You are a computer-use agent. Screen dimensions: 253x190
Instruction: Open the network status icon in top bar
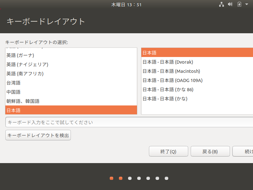pos(221,4)
